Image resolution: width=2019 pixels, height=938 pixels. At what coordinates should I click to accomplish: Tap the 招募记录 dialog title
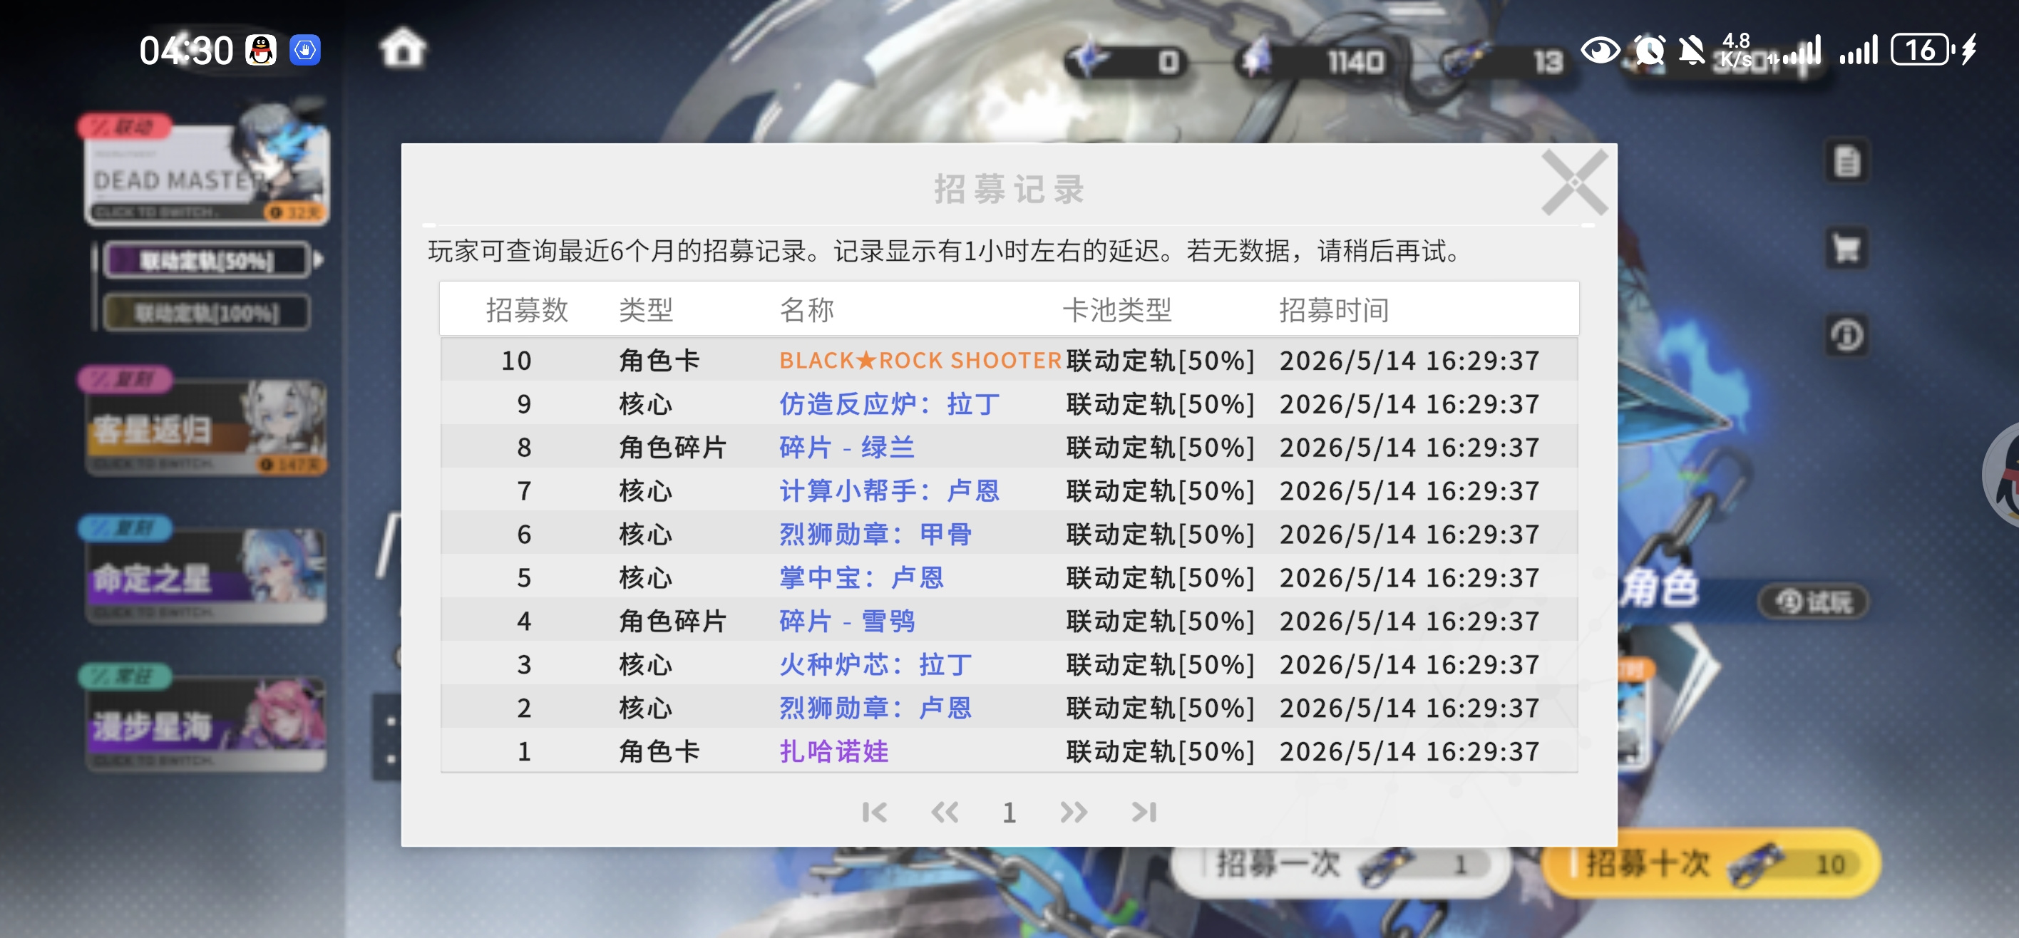coord(1010,189)
